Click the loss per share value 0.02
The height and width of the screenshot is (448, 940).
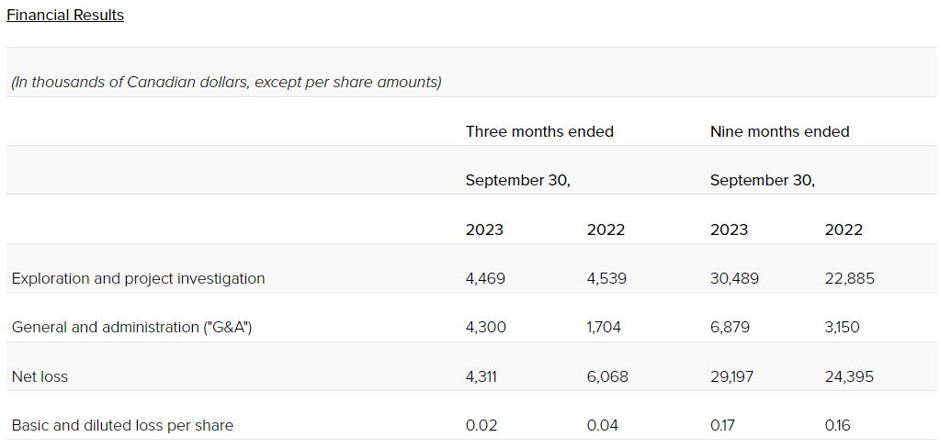point(481,425)
